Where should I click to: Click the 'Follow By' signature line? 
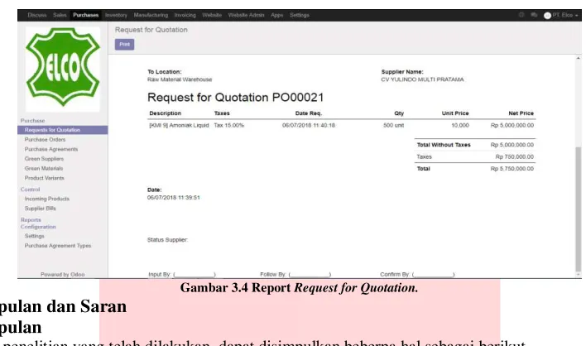click(295, 275)
